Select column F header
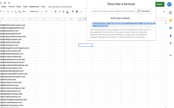 click(58, 19)
